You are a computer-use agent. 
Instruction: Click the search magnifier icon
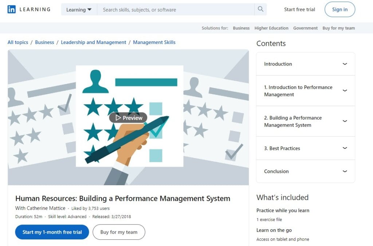(260, 9)
